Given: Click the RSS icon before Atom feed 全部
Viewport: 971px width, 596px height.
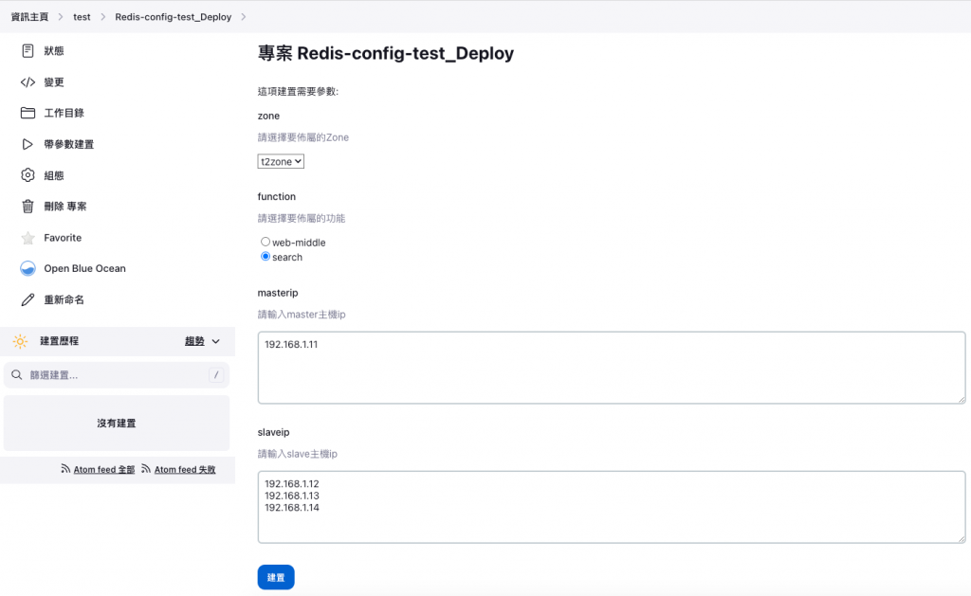Looking at the screenshot, I should click(65, 469).
